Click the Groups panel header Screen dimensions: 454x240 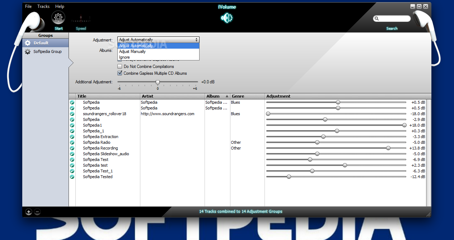pos(46,35)
